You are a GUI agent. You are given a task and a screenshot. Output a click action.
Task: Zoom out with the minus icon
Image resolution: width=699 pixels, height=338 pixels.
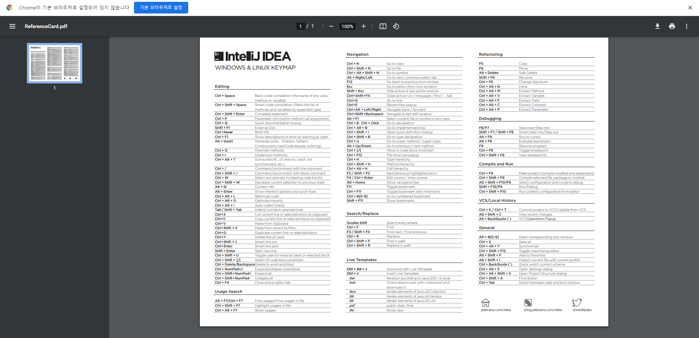pyautogui.click(x=331, y=26)
